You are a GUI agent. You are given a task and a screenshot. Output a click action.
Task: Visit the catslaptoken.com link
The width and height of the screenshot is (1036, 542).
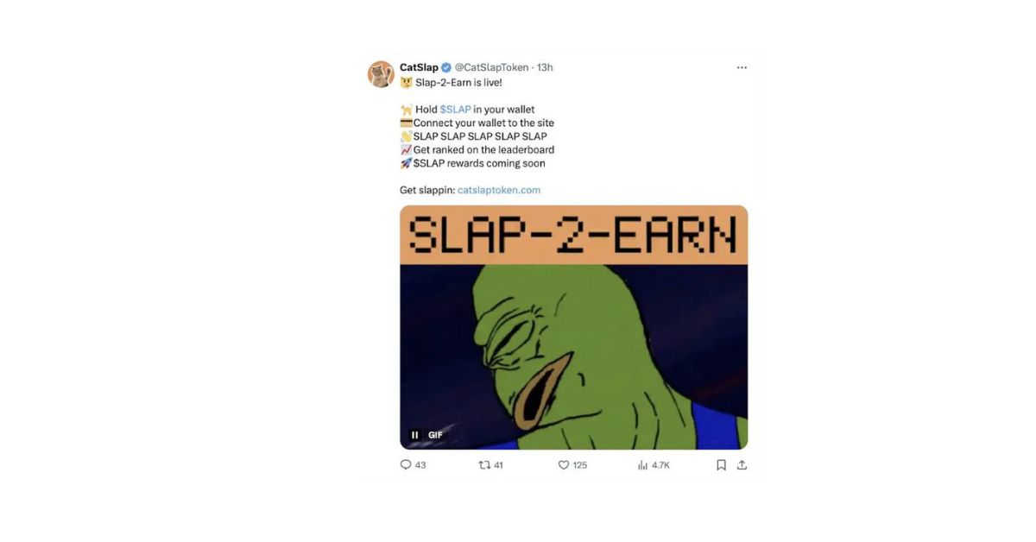pyautogui.click(x=499, y=190)
